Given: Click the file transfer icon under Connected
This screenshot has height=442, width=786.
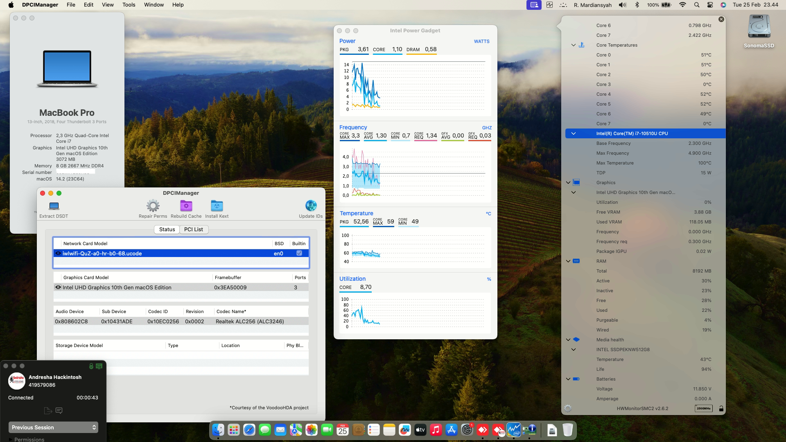Looking at the screenshot, I should click(47, 410).
